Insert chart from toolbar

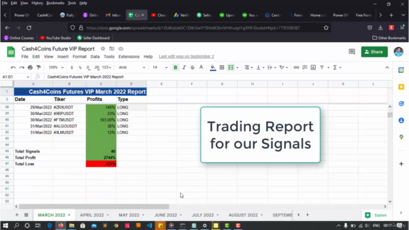313,68
